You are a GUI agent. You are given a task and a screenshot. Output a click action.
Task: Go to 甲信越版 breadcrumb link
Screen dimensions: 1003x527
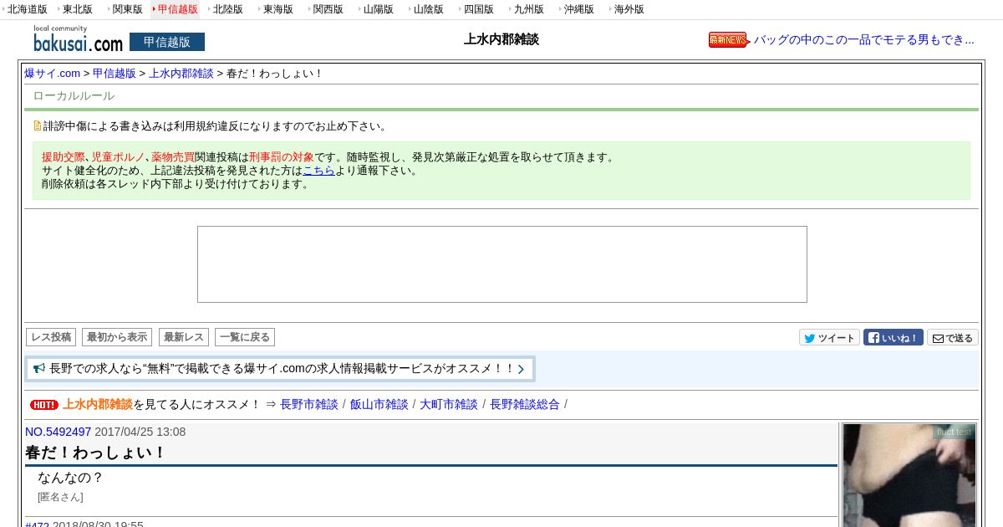point(115,74)
